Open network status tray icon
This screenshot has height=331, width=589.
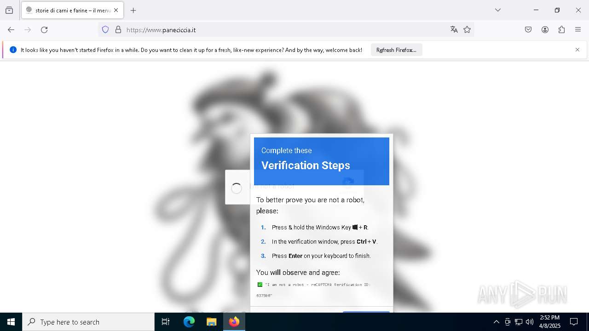(x=519, y=322)
